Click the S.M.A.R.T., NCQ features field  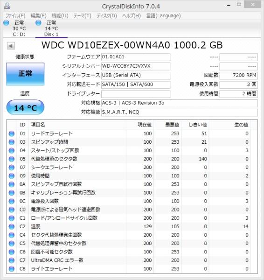point(180,112)
